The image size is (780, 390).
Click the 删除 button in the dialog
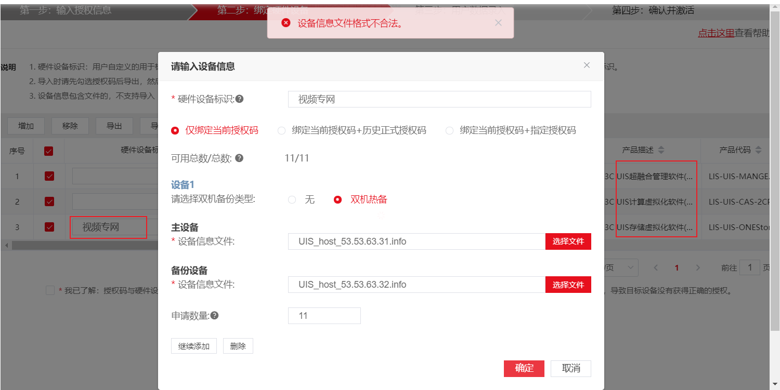[x=238, y=346]
